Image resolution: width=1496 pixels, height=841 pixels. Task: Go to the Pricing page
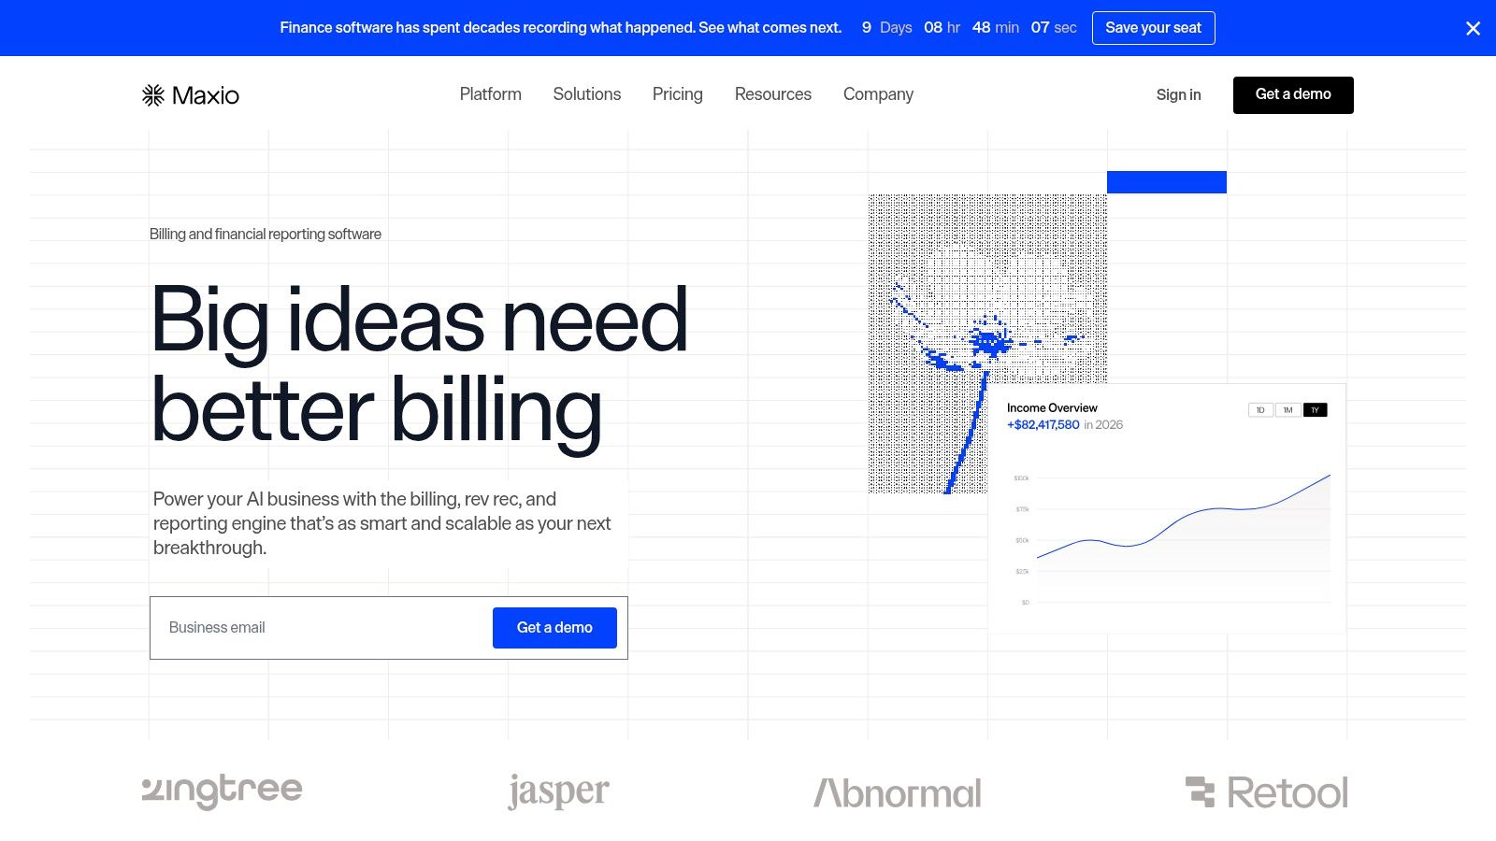coord(678,94)
